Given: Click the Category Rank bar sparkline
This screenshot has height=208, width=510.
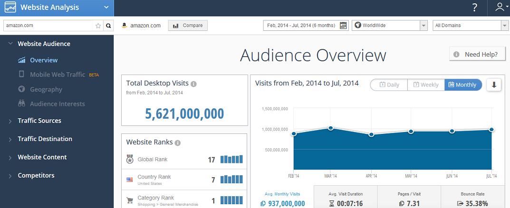Looking at the screenshot, I should tap(231, 200).
